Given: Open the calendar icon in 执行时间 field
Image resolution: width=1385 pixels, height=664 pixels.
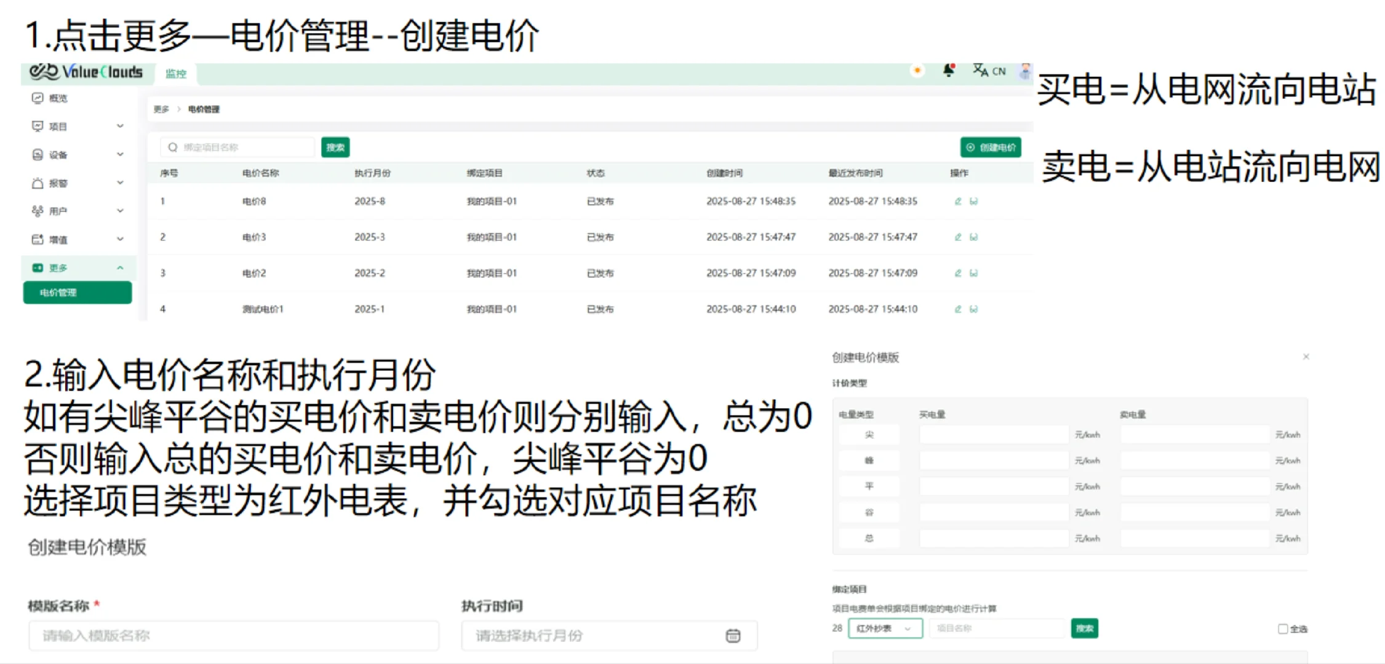Looking at the screenshot, I should (x=733, y=636).
